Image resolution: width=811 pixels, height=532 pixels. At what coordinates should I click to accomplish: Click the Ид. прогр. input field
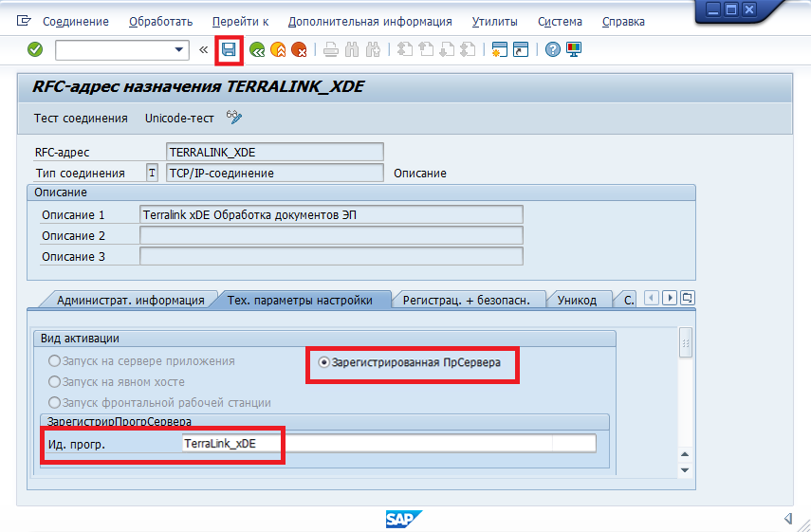(x=388, y=443)
